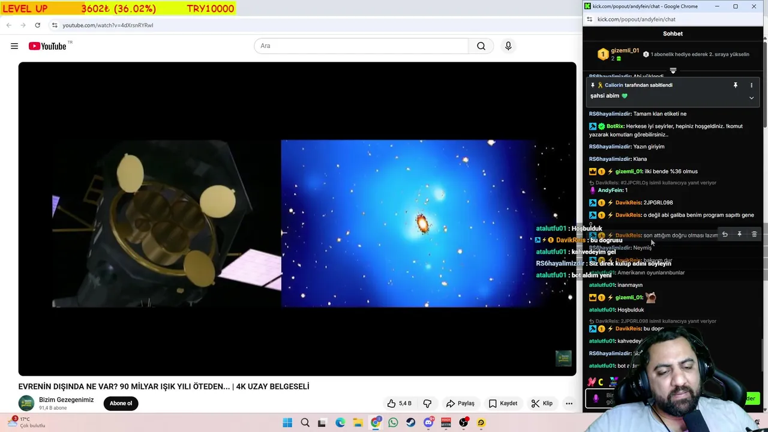Click the channel watermark on the video corner

pos(563,358)
